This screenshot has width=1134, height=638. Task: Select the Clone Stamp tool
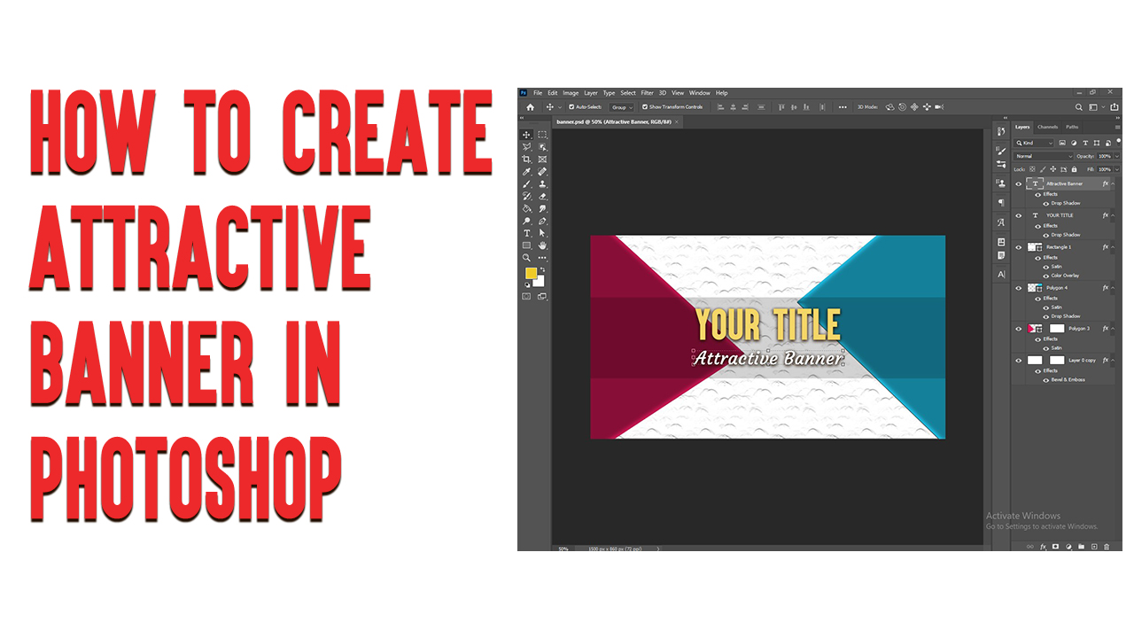pos(542,184)
